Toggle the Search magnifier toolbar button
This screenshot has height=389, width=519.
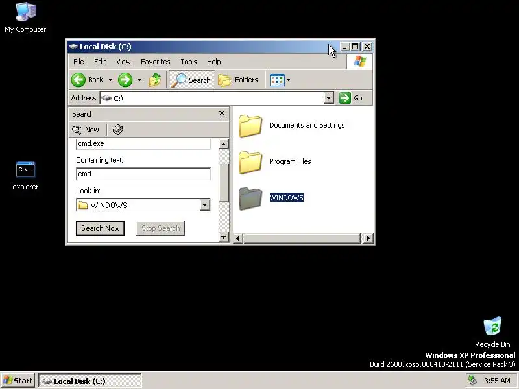tap(191, 80)
